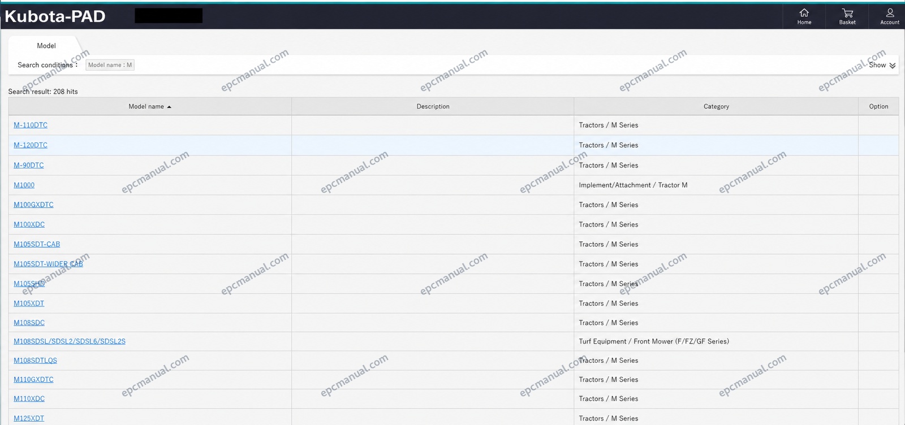Click the Option column header
This screenshot has width=905, height=425.
coord(878,106)
